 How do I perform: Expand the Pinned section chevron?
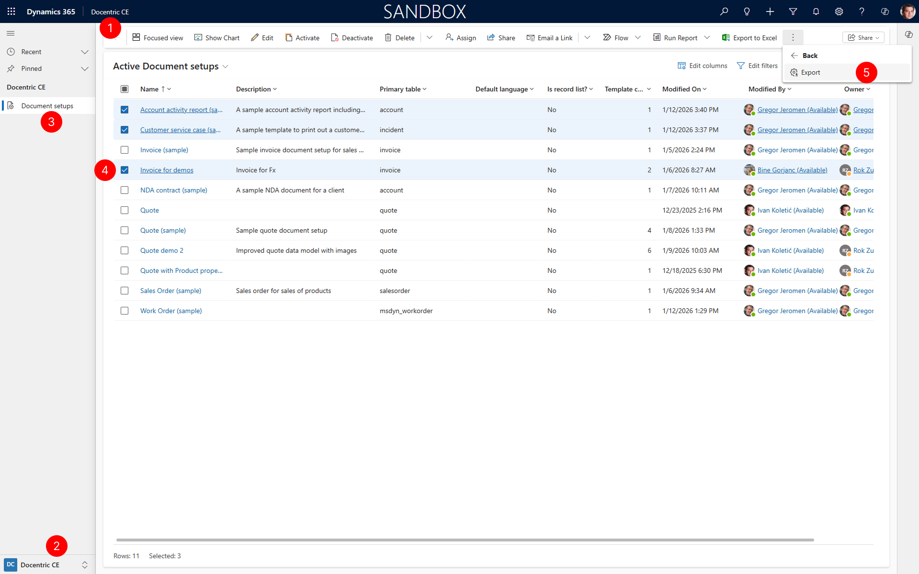(85, 68)
